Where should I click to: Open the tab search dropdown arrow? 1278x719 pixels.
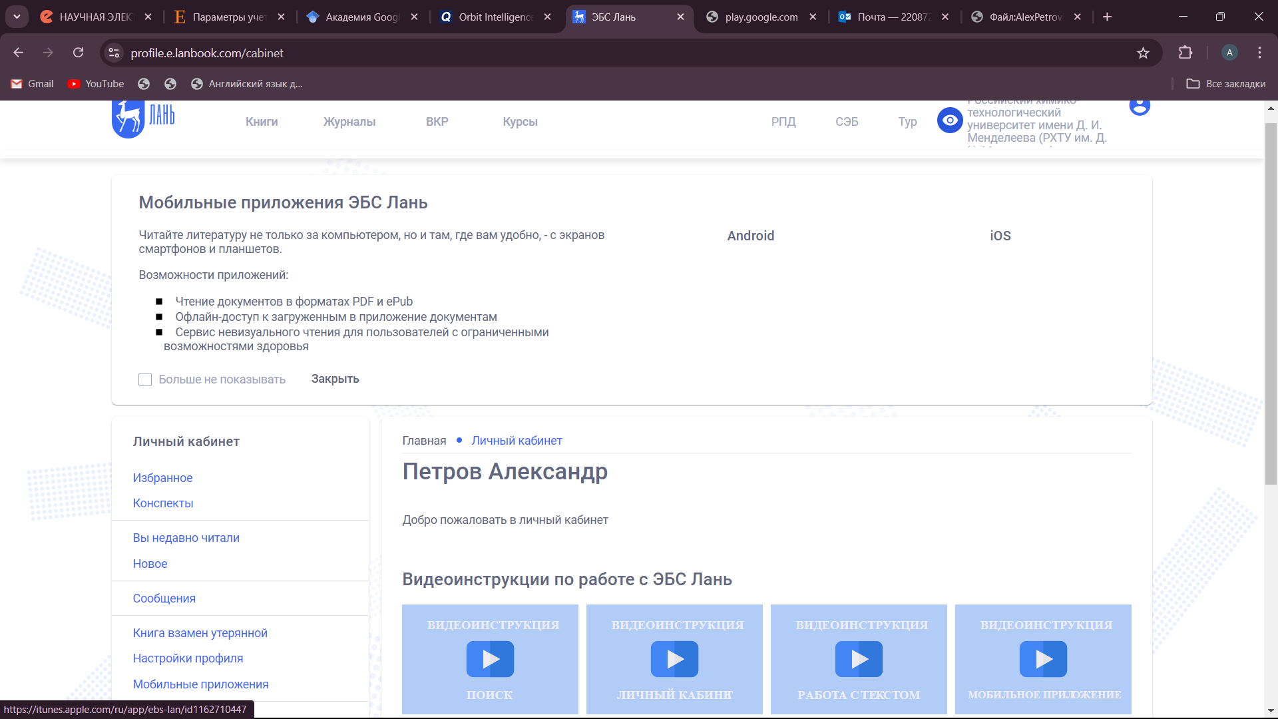pyautogui.click(x=17, y=17)
